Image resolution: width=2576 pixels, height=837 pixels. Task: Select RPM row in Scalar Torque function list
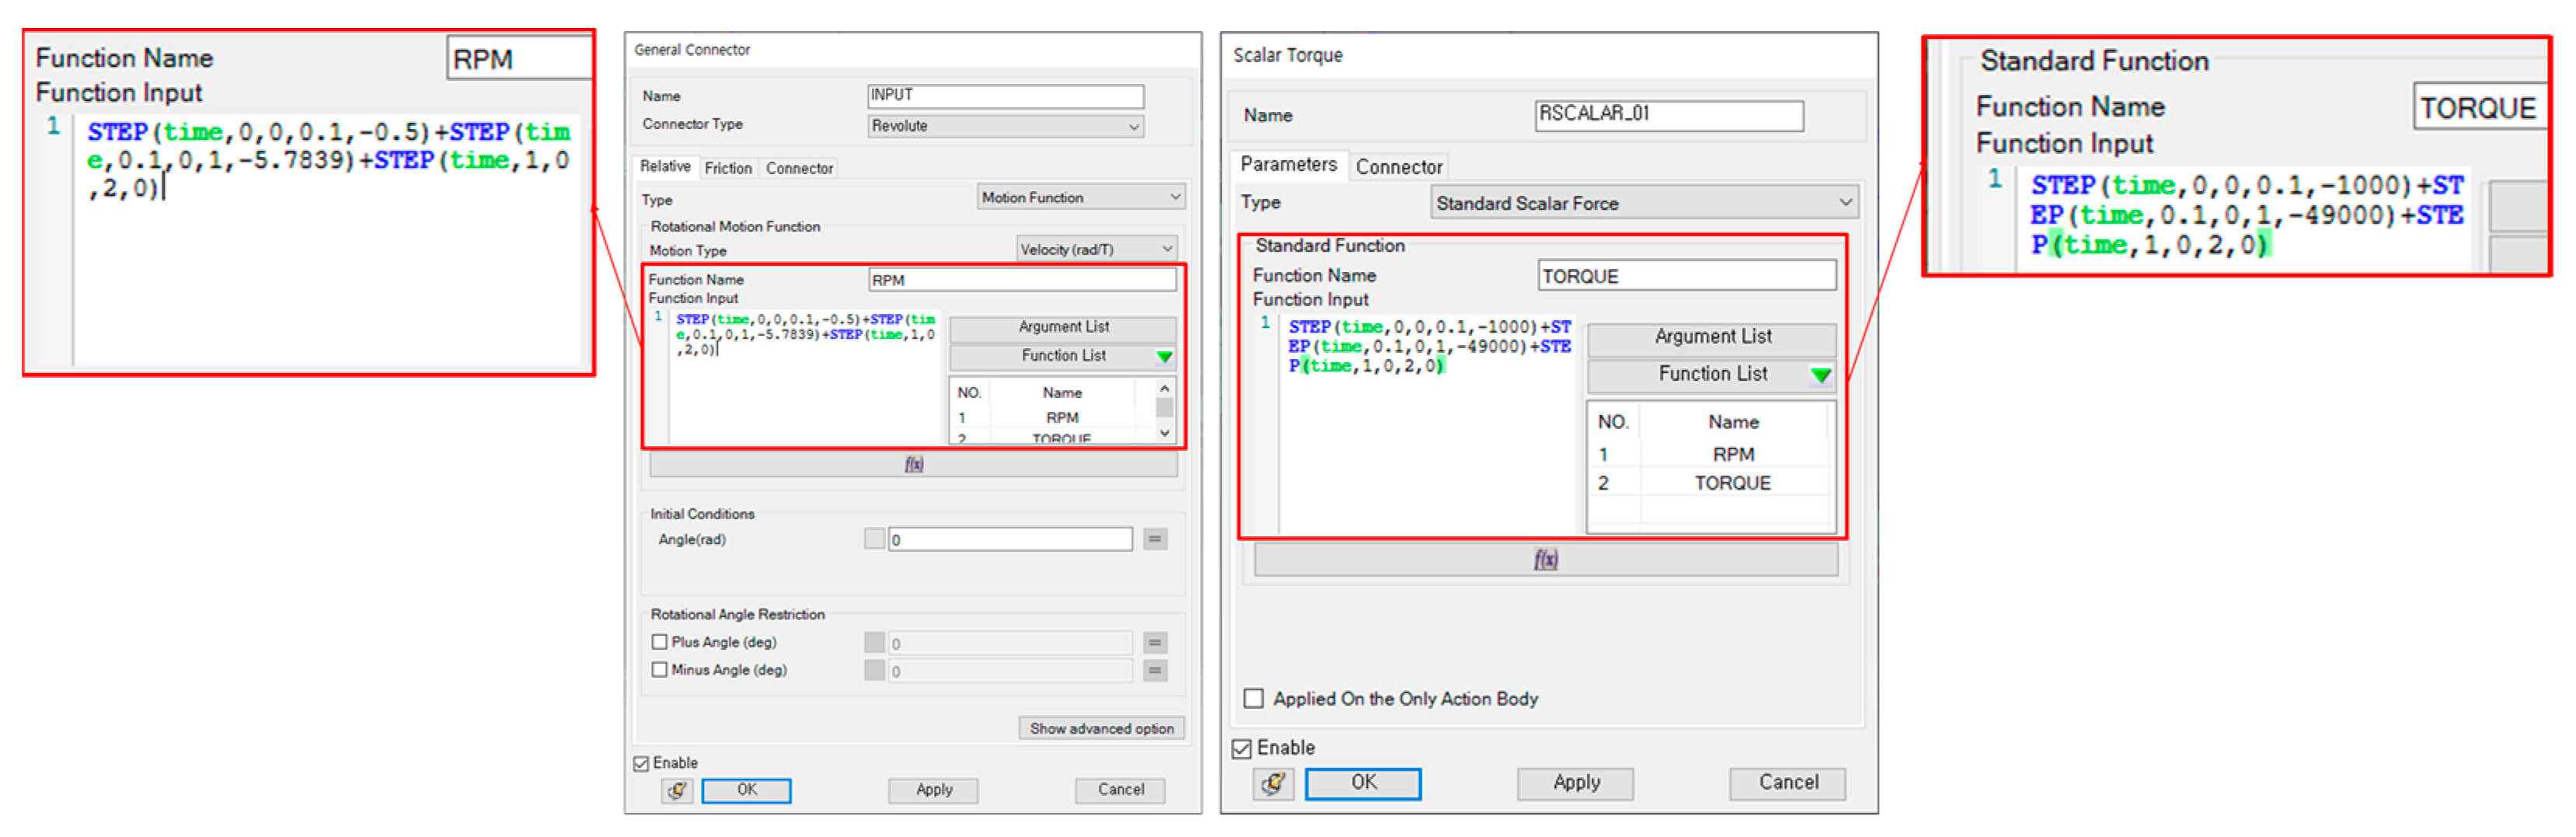[x=1711, y=455]
